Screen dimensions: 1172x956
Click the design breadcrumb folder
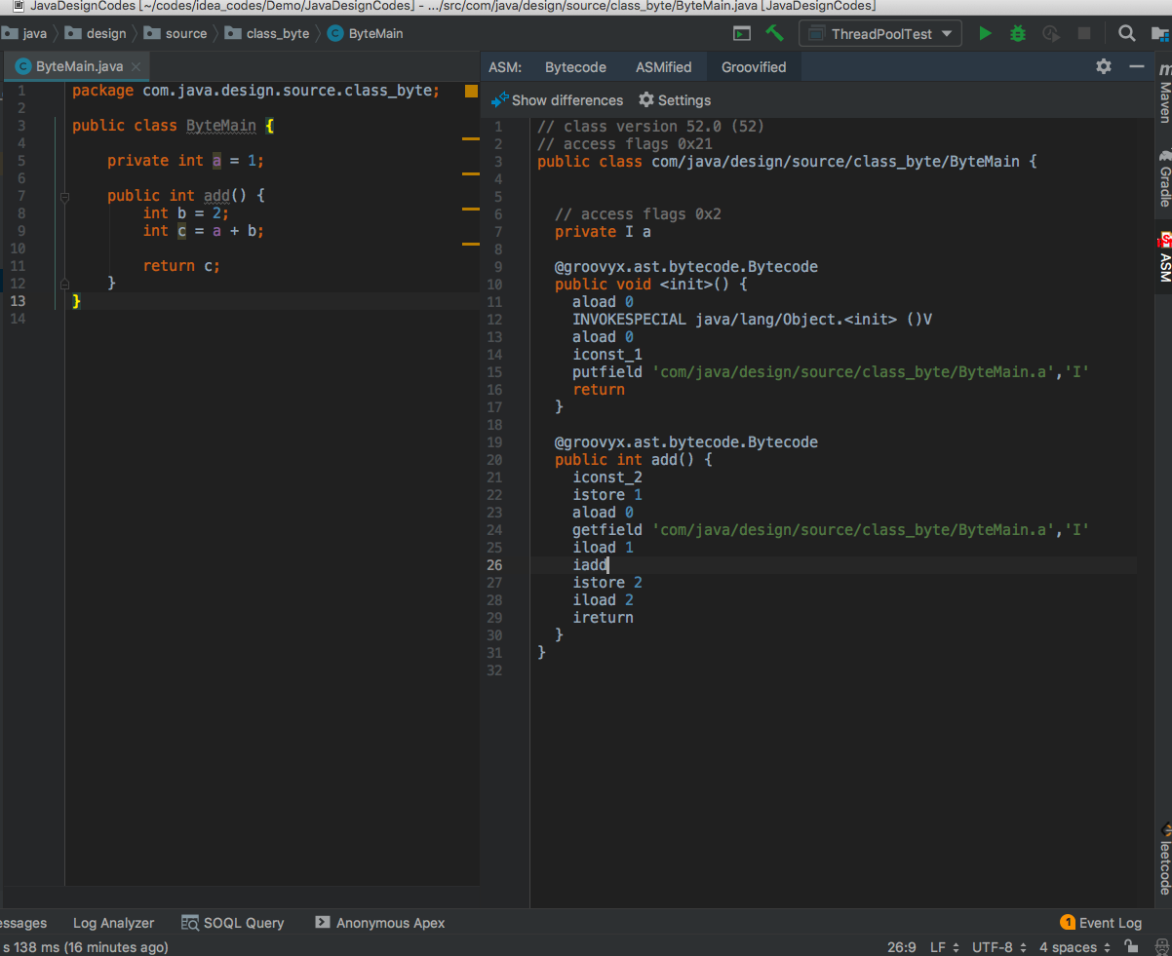(96, 33)
